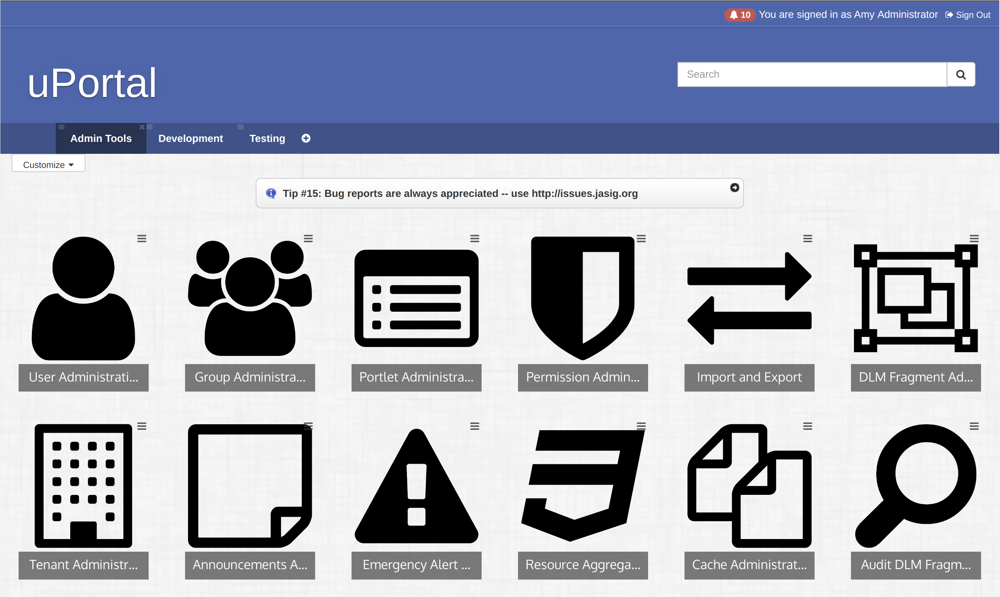Viewport: 1000px width, 597px height.
Task: Focus the Search input field
Action: [812, 74]
